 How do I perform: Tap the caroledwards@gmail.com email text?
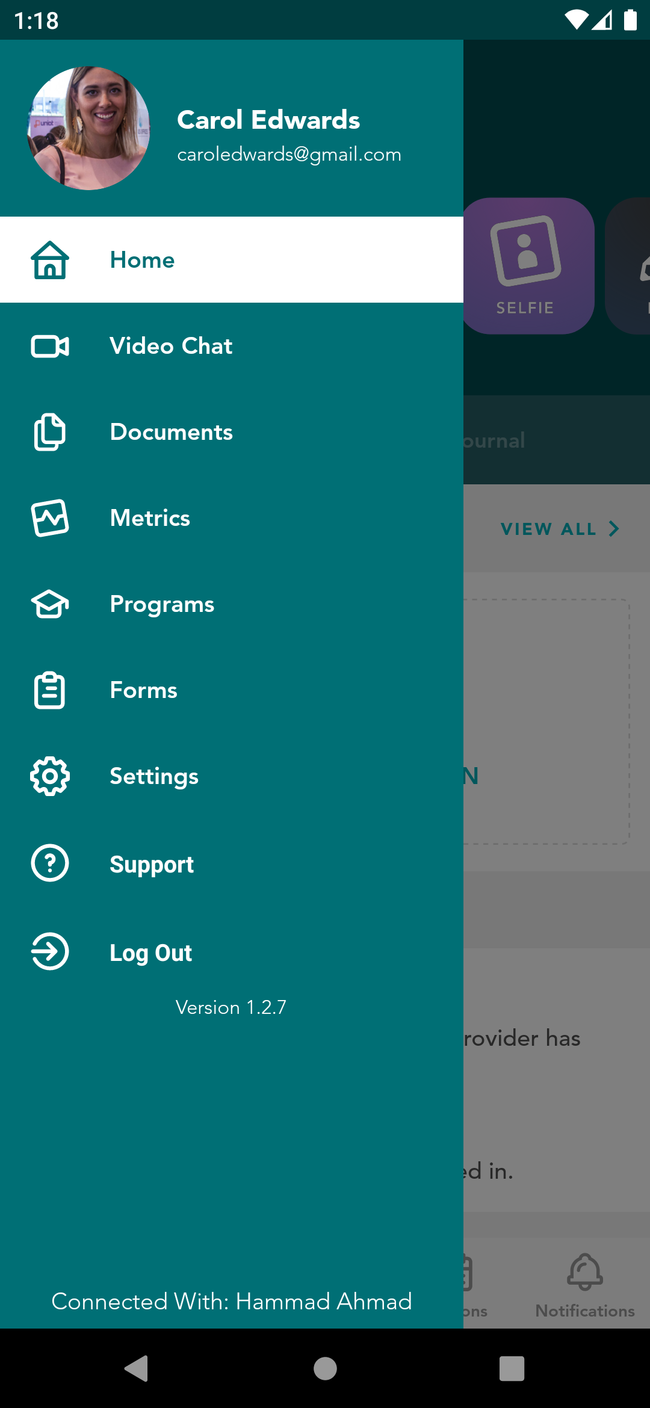pos(289,155)
